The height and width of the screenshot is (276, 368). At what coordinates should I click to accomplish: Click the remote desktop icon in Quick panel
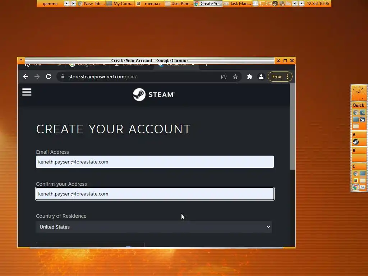(x=362, y=119)
